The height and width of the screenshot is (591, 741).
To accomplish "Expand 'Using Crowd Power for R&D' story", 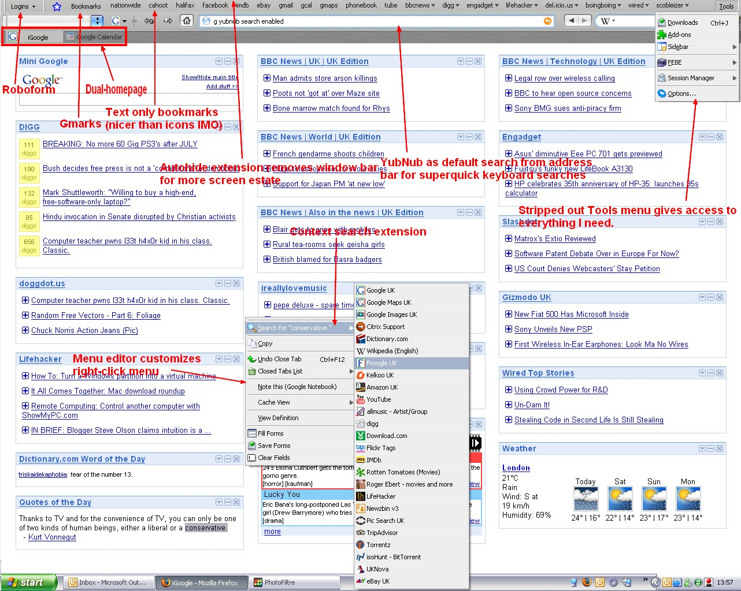I will [509, 390].
